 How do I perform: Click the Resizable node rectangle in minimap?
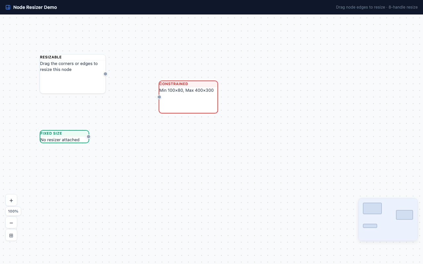(372, 209)
